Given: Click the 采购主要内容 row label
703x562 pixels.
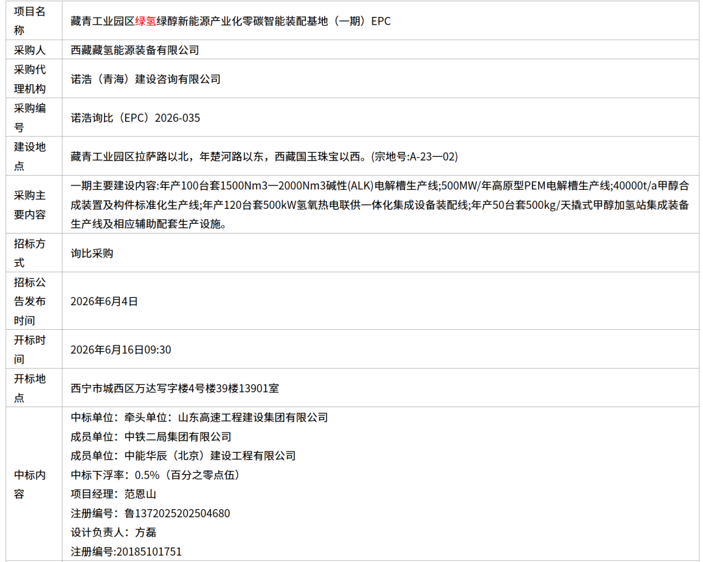Looking at the screenshot, I should coord(29,205).
